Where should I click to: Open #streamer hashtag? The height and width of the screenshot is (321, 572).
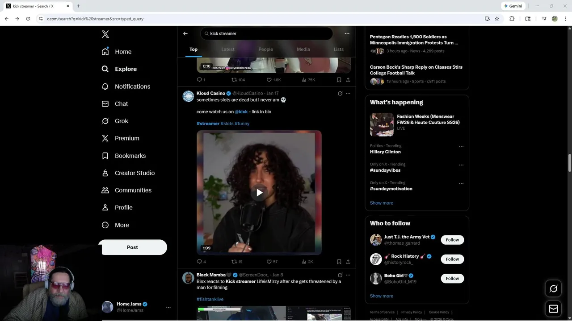(x=208, y=123)
